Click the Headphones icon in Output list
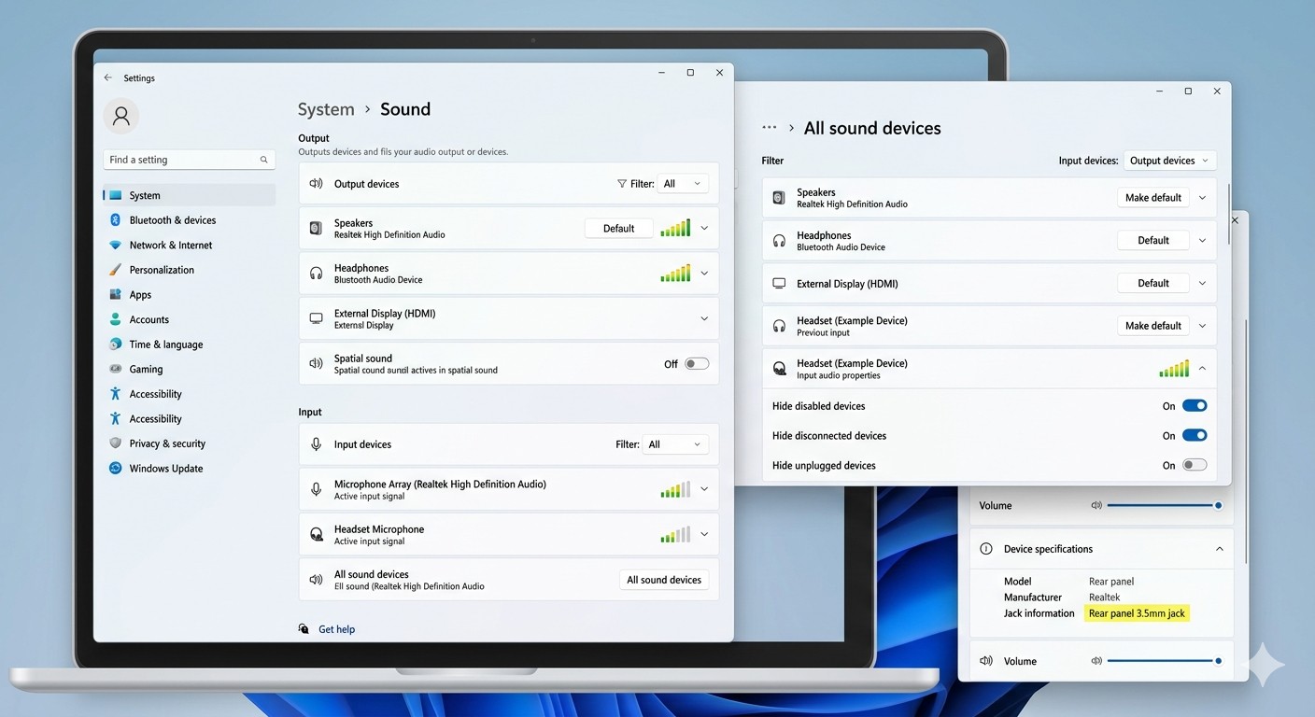This screenshot has width=1315, height=717. (316, 274)
